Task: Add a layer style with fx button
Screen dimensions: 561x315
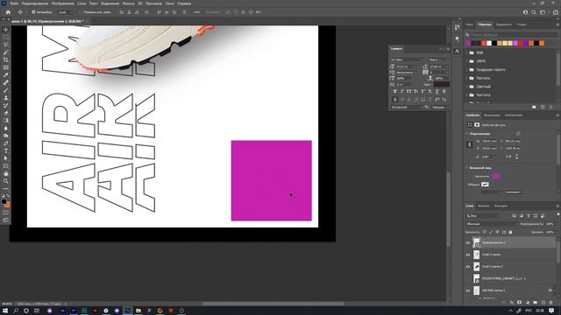Action: pos(512,303)
